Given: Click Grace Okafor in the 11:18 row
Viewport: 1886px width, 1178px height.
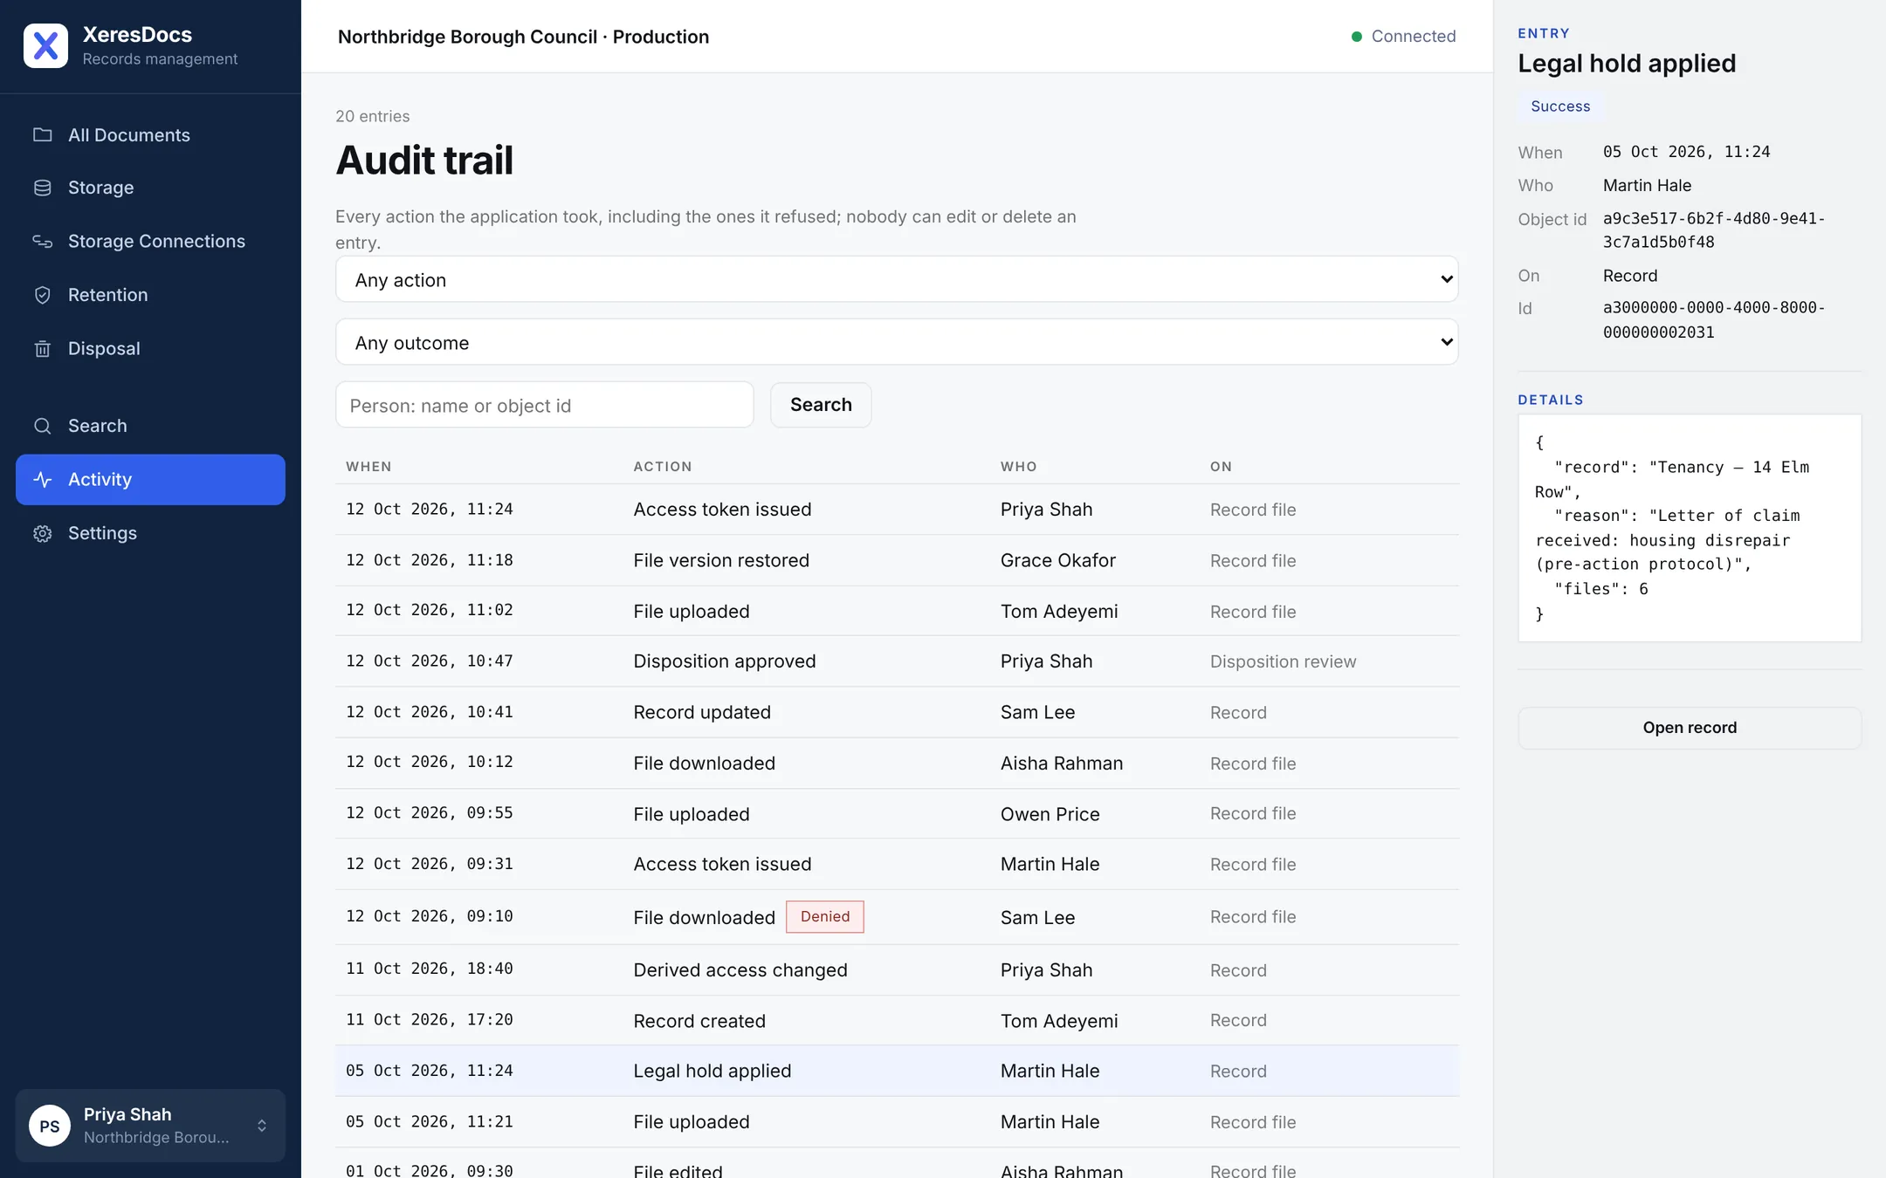Looking at the screenshot, I should (1058, 560).
